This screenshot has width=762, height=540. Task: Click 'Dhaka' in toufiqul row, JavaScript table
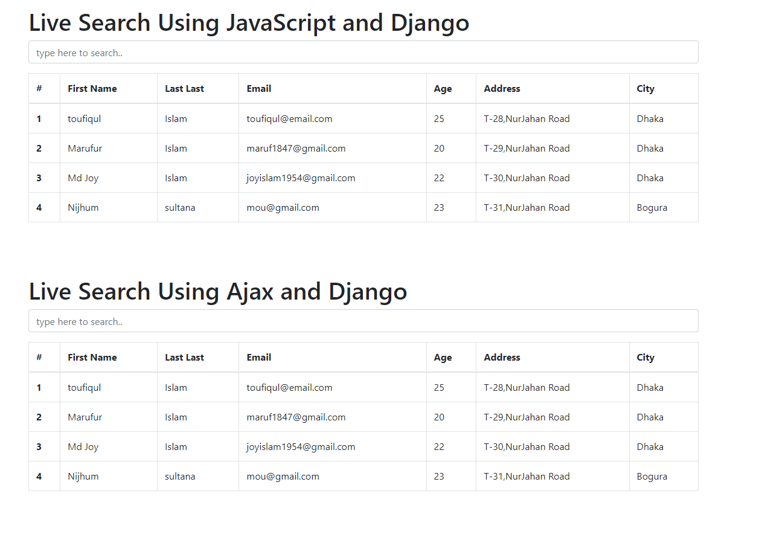click(650, 118)
